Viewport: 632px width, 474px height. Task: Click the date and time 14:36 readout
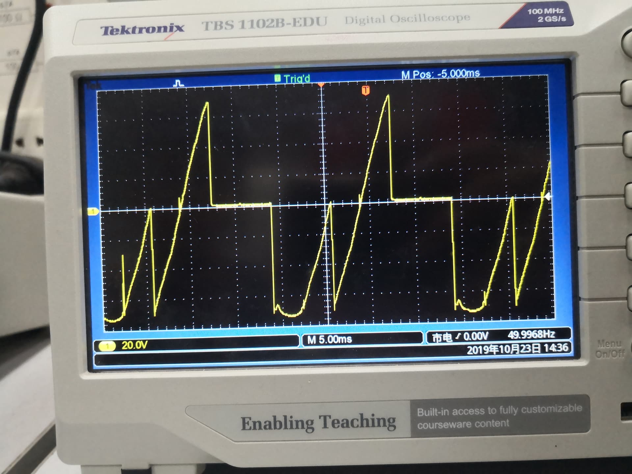click(x=517, y=349)
